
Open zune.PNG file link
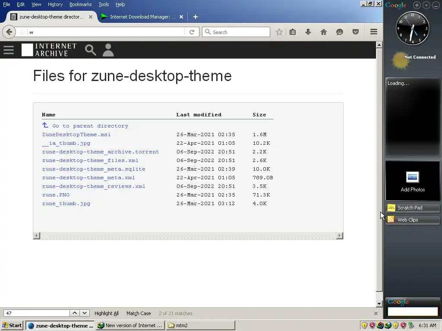[x=56, y=195]
